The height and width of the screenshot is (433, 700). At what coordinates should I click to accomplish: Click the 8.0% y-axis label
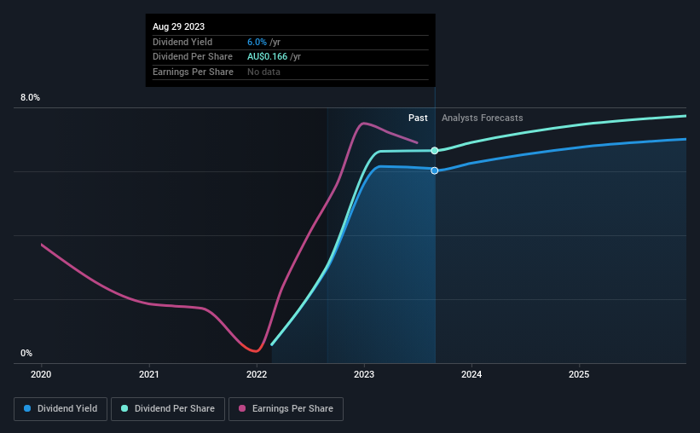point(30,98)
